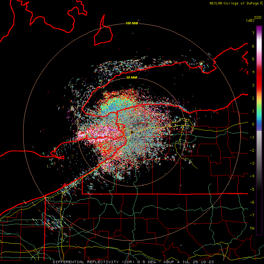Click the -6 value on color scale
This screenshot has height=264, width=264.
pos(252,202)
